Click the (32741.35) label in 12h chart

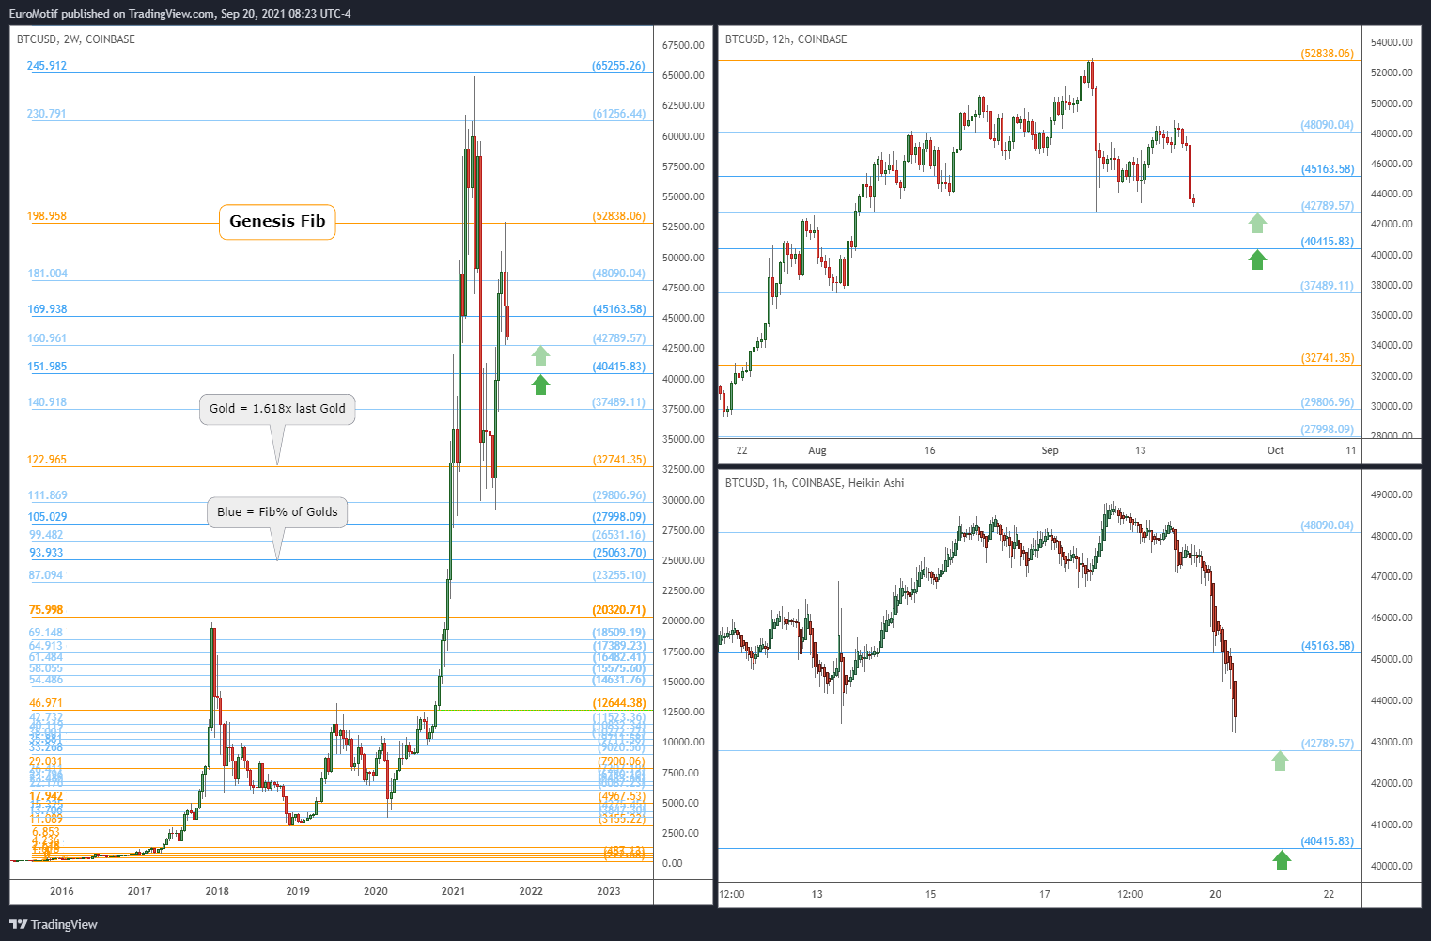click(x=1328, y=358)
